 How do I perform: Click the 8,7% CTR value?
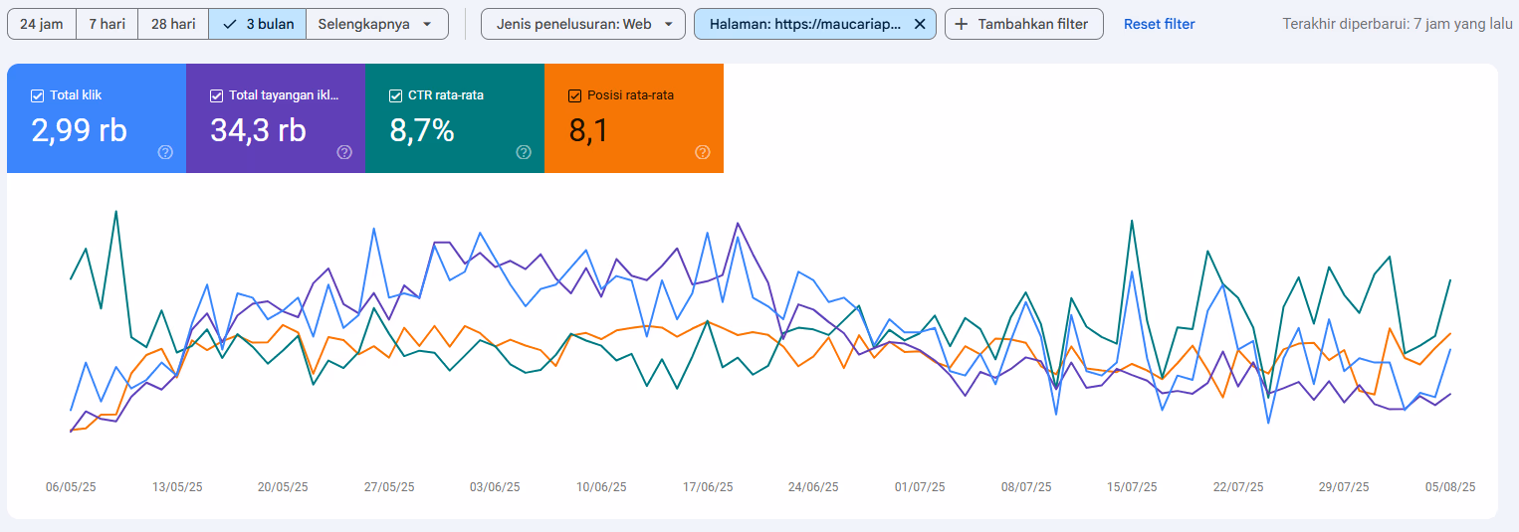click(422, 130)
